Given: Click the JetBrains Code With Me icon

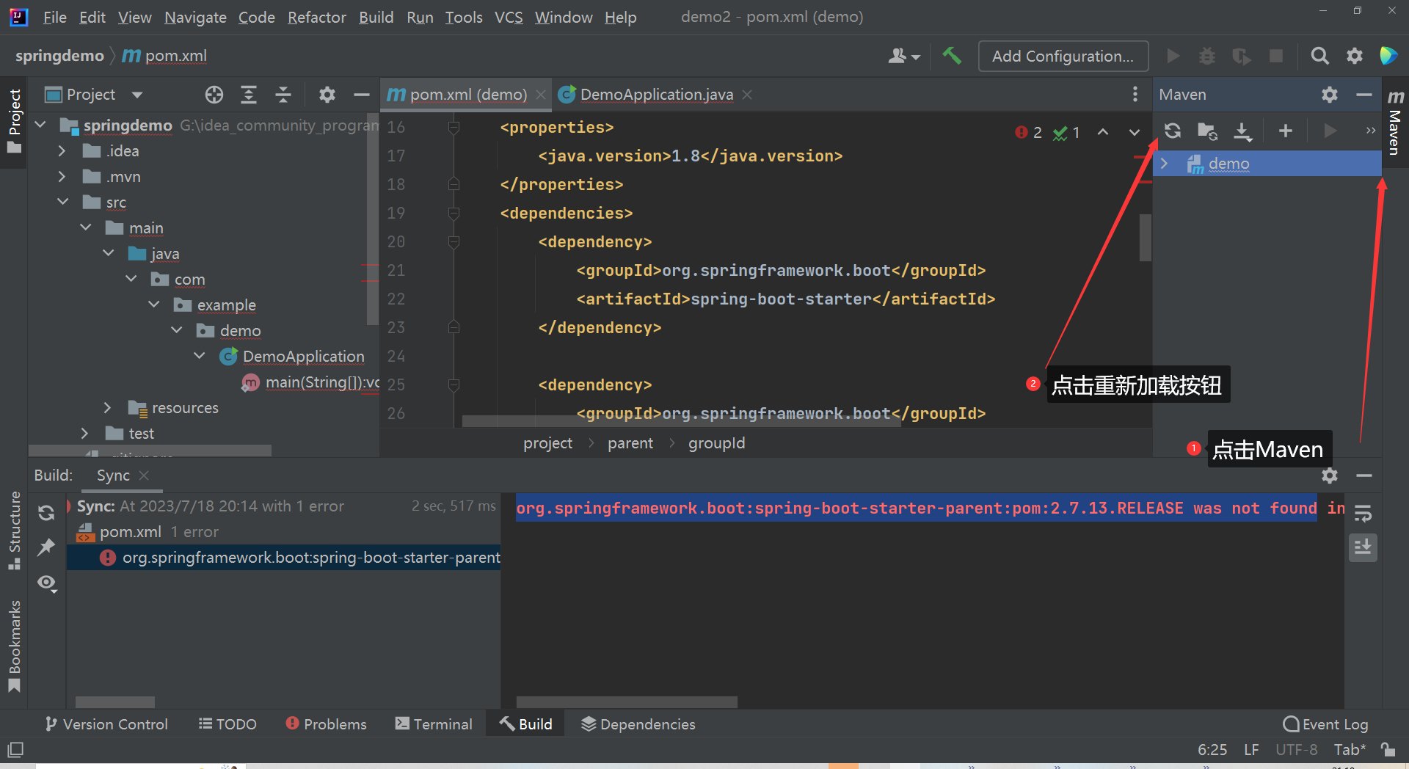Looking at the screenshot, I should (x=1388, y=56).
